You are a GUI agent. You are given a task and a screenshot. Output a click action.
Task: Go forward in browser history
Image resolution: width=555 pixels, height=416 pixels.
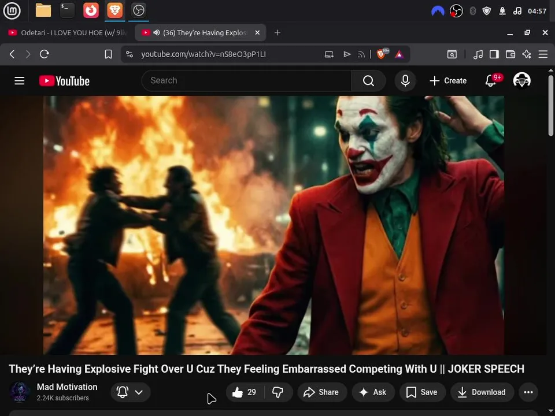coord(28,54)
